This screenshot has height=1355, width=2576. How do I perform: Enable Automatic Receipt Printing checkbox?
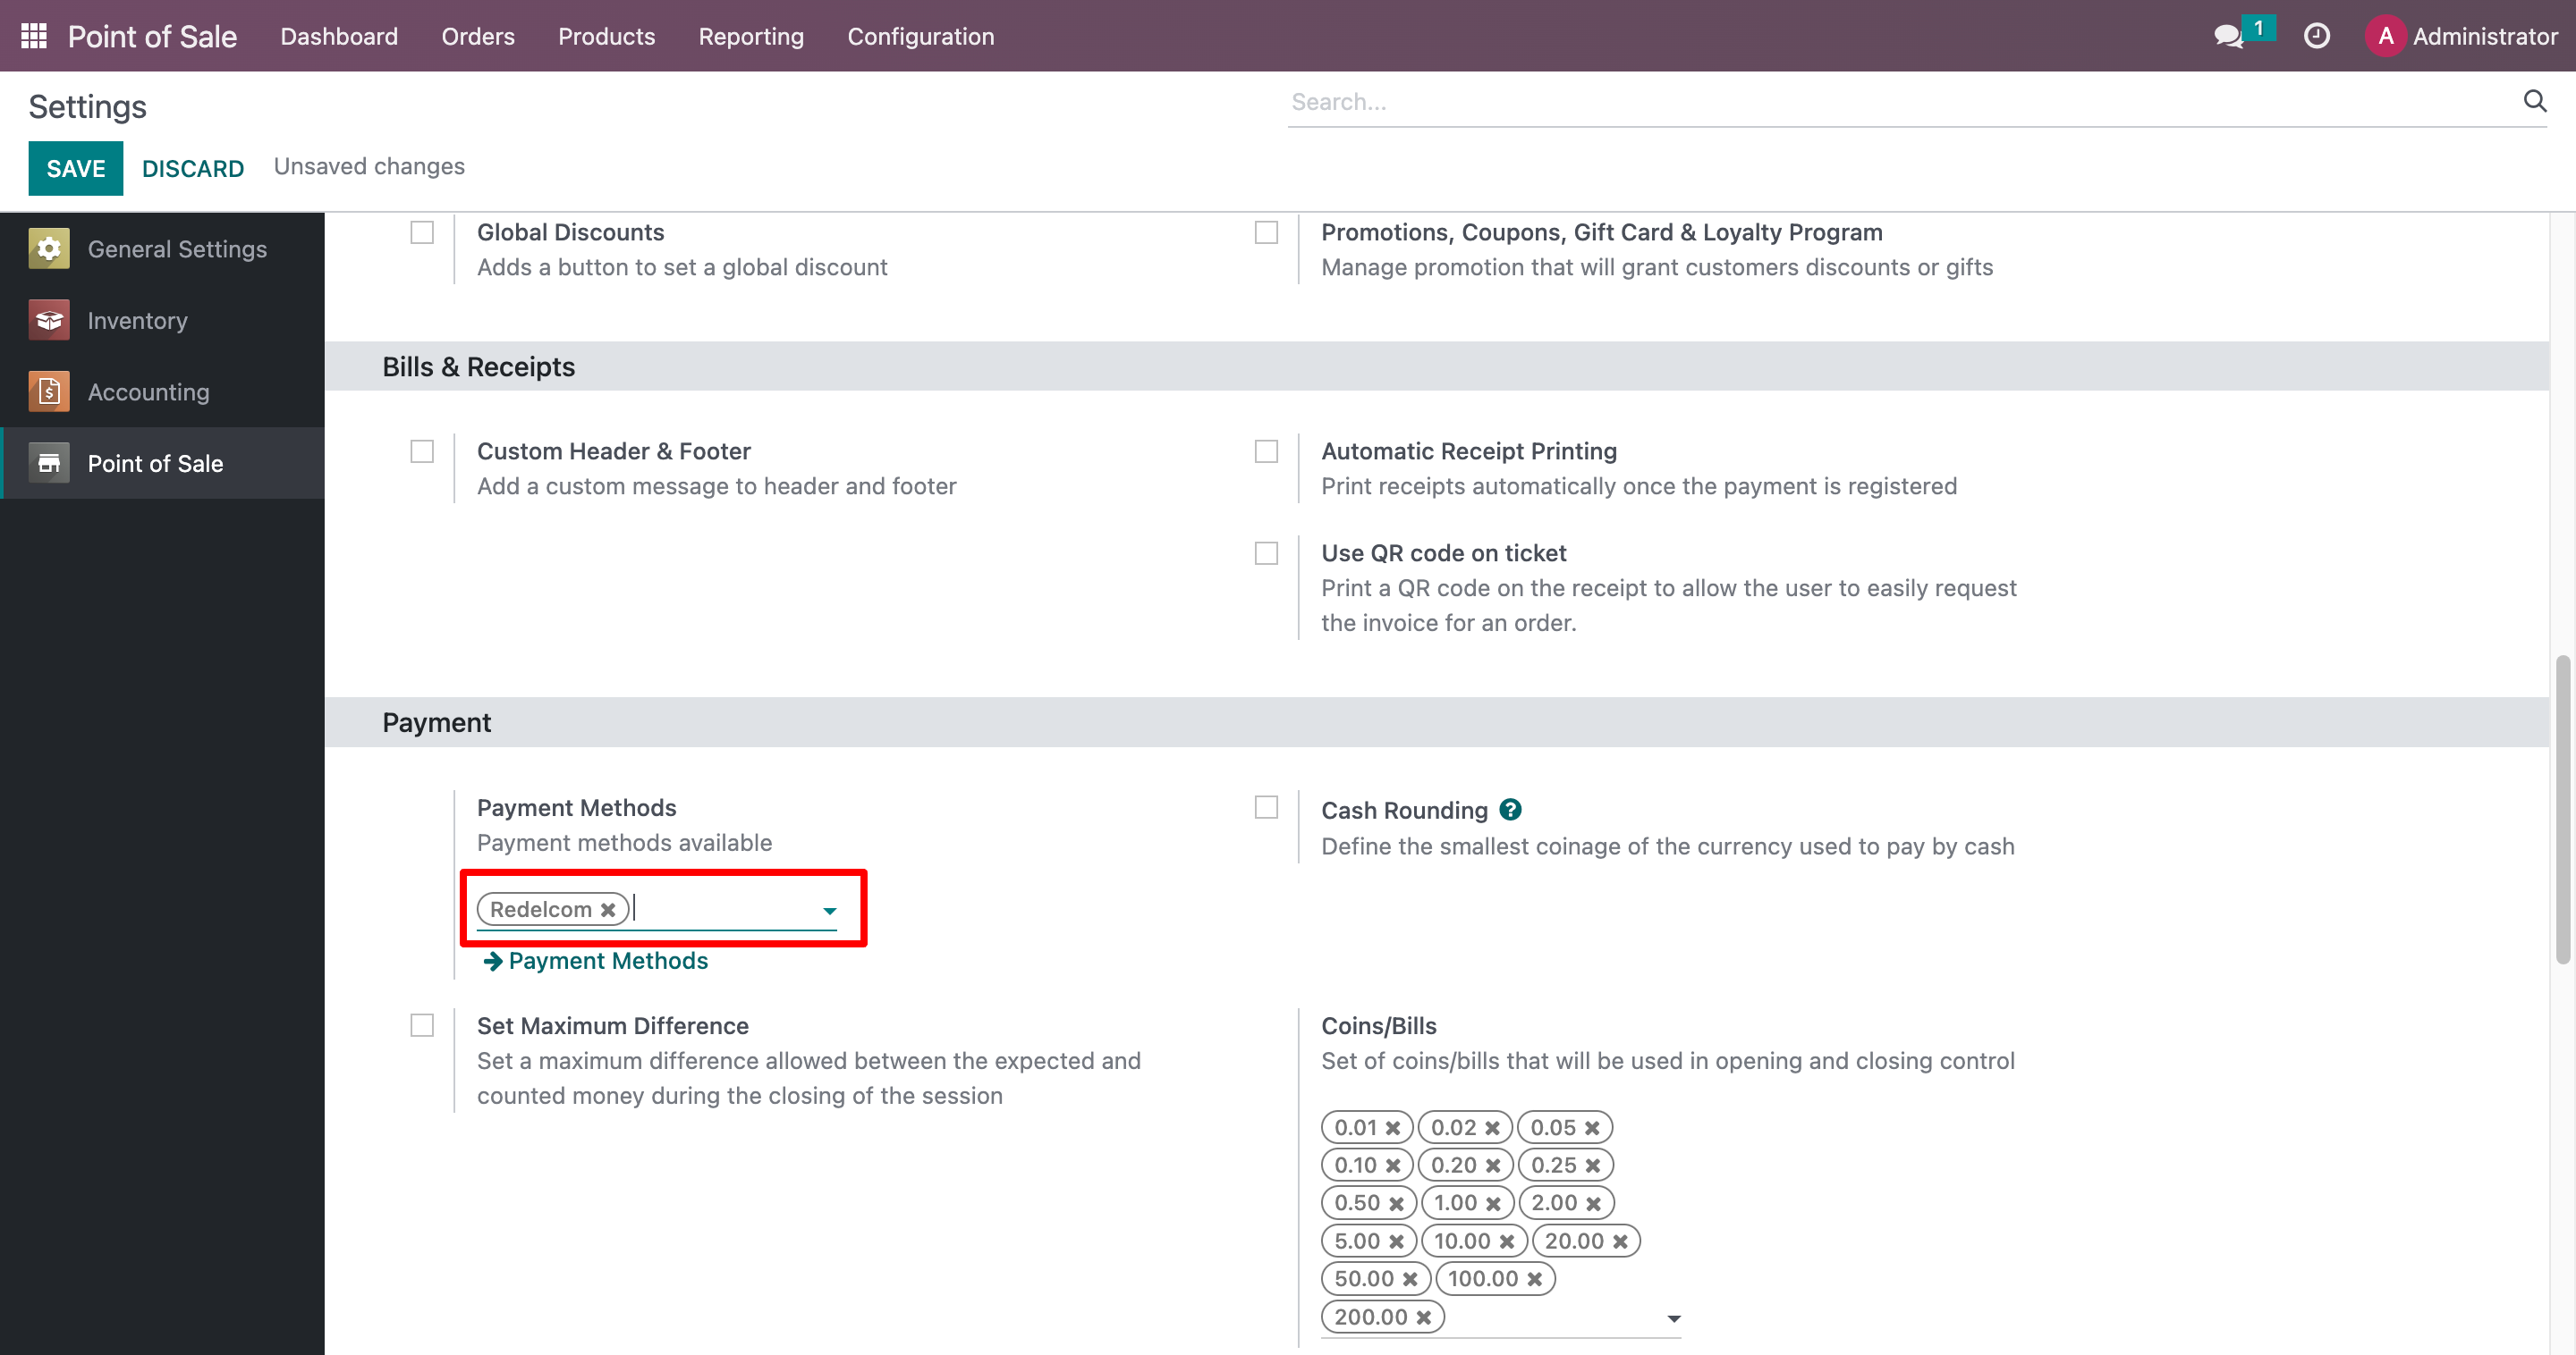(1266, 451)
